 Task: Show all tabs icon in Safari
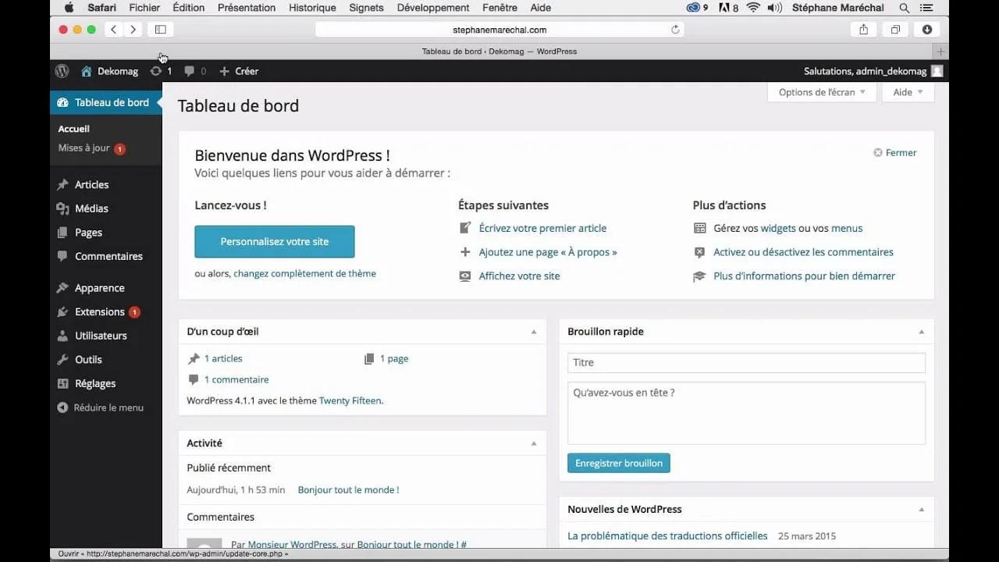(895, 30)
